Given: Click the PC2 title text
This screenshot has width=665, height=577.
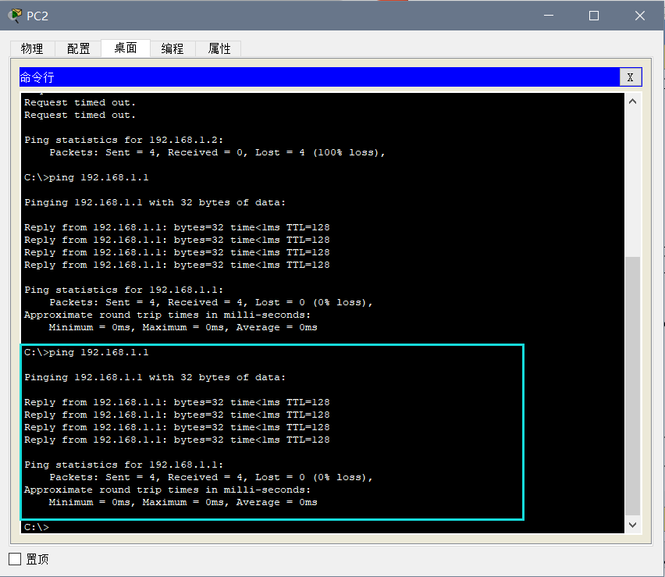Looking at the screenshot, I should pyautogui.click(x=37, y=16).
